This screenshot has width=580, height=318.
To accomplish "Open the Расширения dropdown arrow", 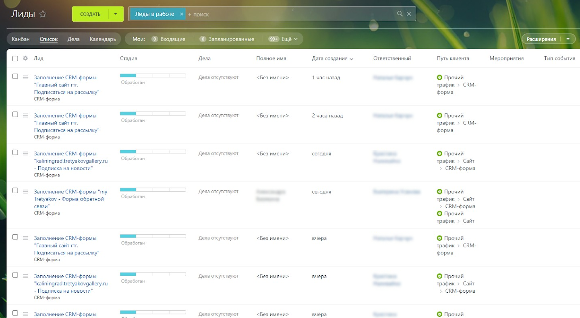I will (568, 39).
